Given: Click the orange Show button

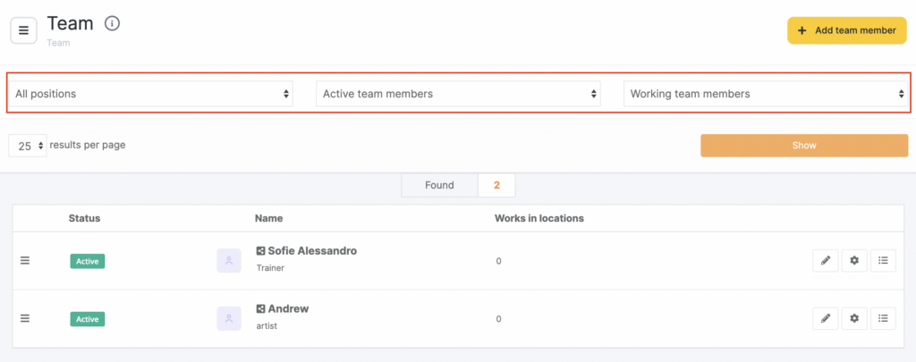Looking at the screenshot, I should click(803, 146).
